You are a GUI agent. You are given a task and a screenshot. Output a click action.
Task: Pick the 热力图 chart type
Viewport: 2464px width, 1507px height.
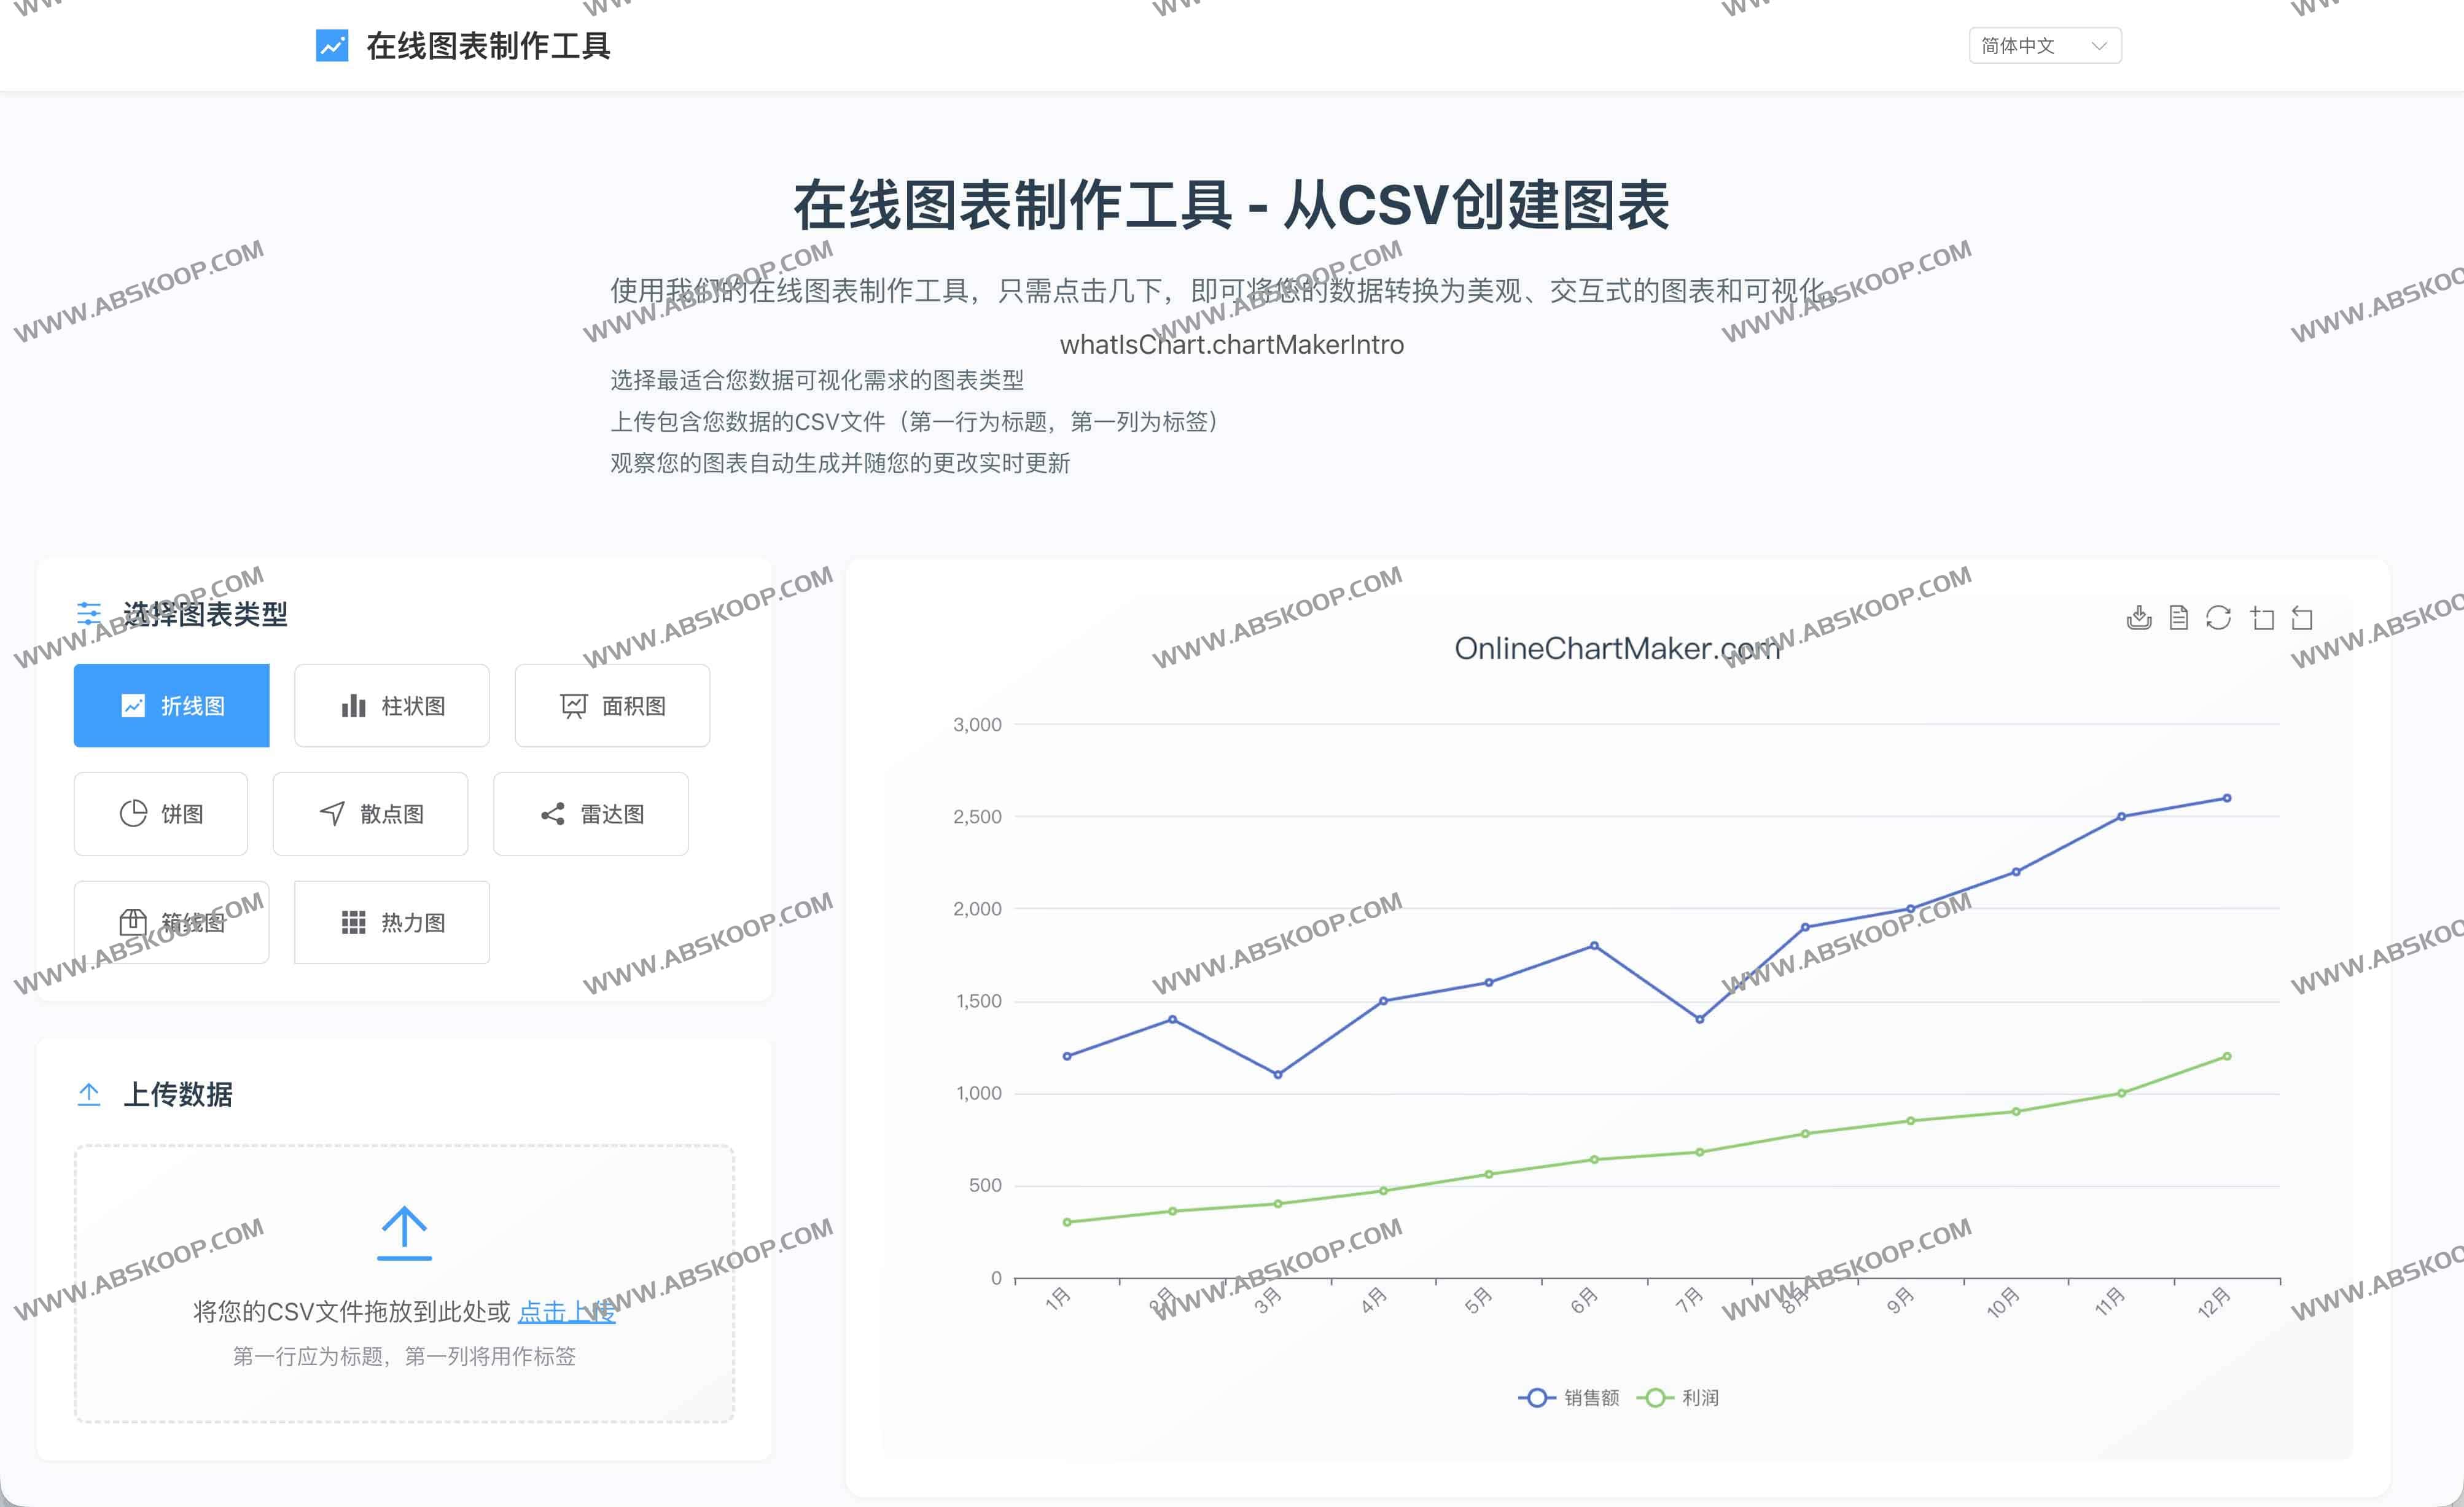point(392,922)
